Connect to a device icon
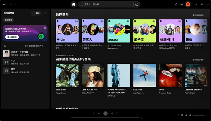This screenshot has height=121, width=211. pyautogui.click(x=186, y=115)
